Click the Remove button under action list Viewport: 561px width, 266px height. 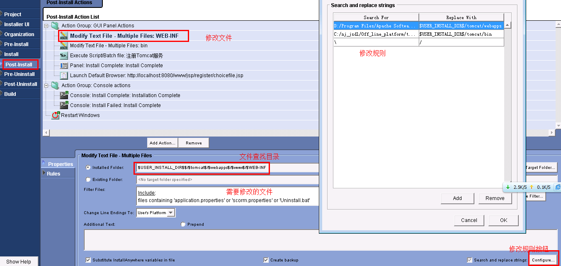point(194,143)
